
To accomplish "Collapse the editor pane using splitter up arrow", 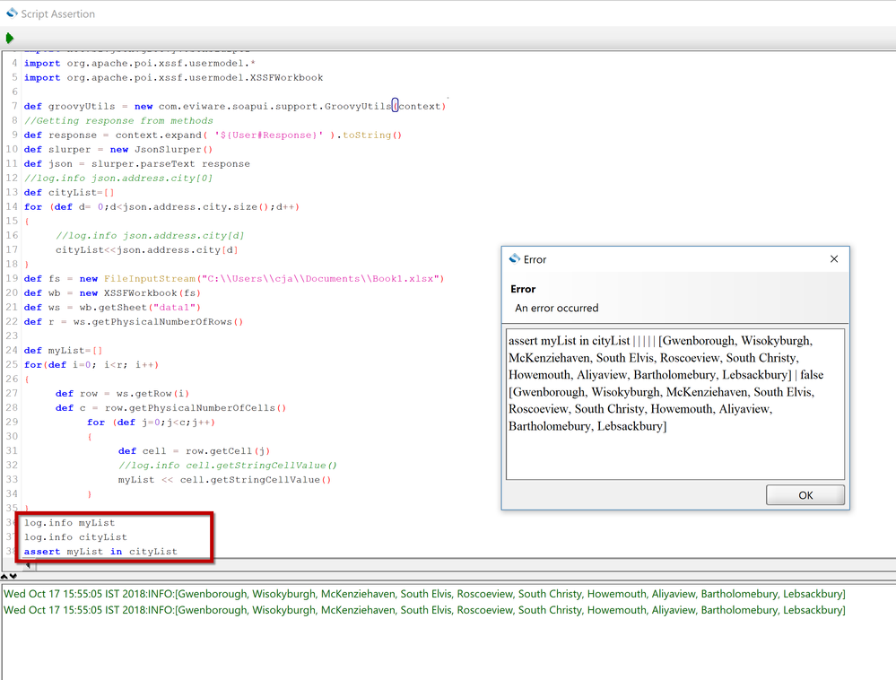I will (4, 576).
